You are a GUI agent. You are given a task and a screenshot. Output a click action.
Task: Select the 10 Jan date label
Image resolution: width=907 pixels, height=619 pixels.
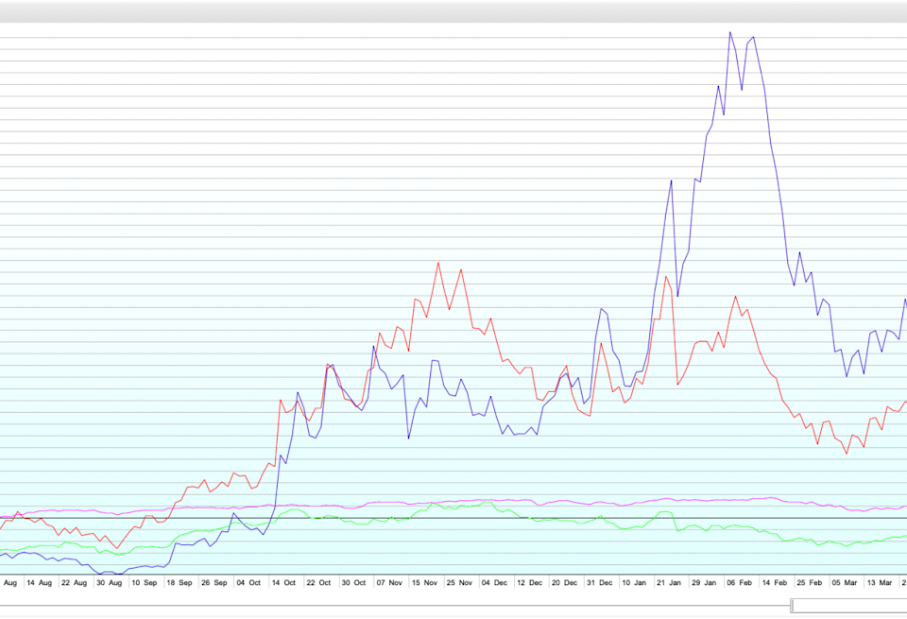pos(633,583)
